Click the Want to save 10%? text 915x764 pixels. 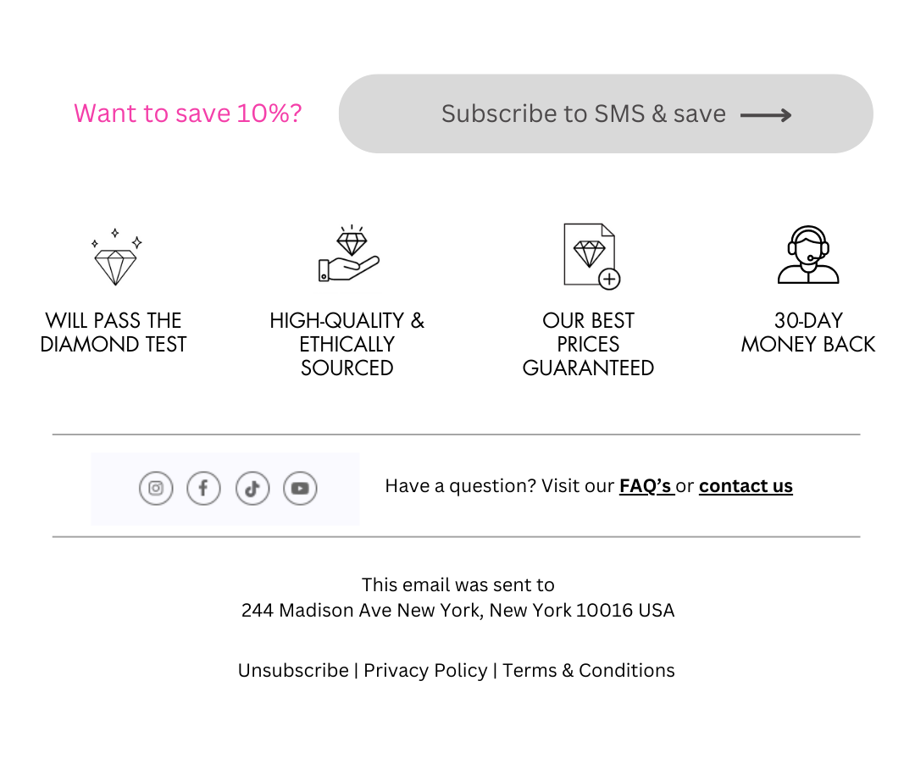[188, 113]
